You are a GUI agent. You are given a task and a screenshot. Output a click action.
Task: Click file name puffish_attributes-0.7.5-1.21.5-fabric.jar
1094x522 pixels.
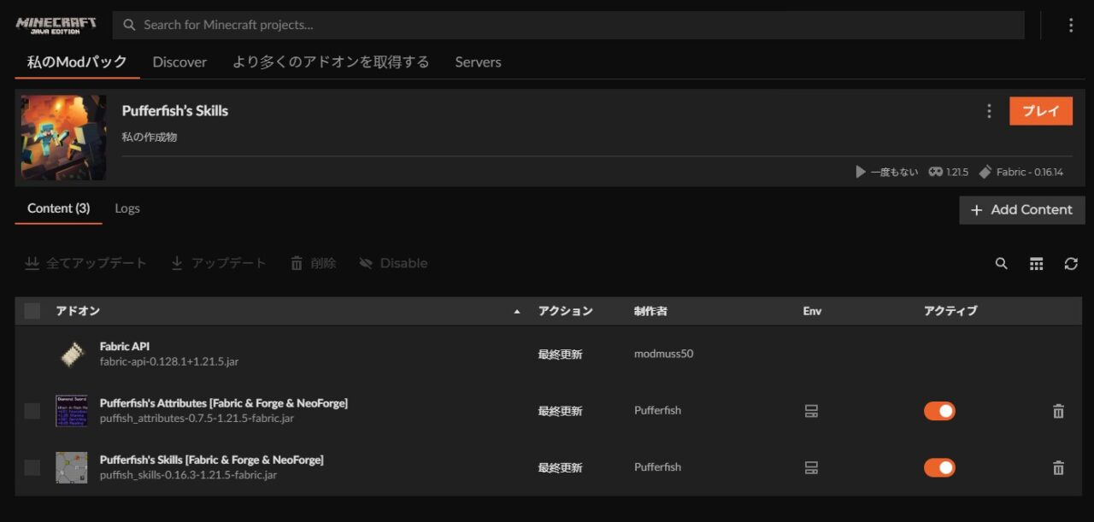tap(197, 419)
